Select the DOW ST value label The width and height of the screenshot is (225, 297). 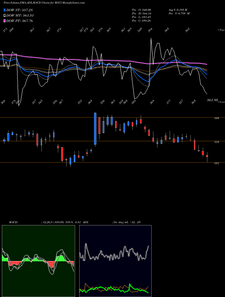click(19, 10)
